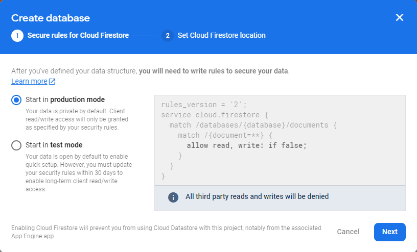The height and width of the screenshot is (252, 417).
Task: Click the 'Create database' dialog title
Action: (51, 18)
